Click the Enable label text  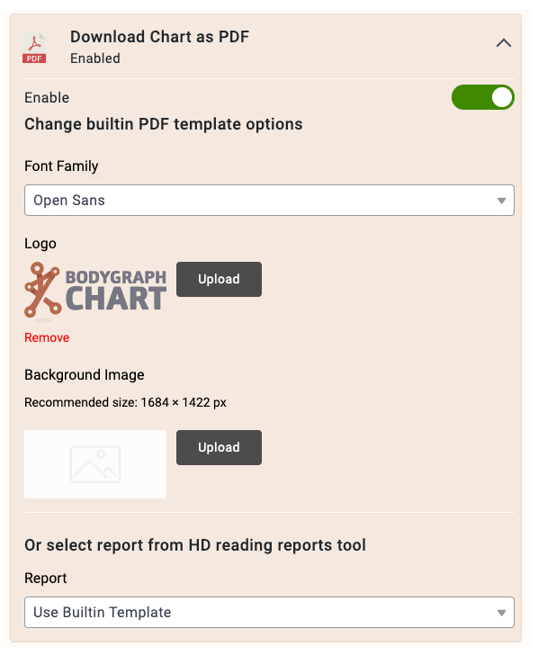pos(47,98)
